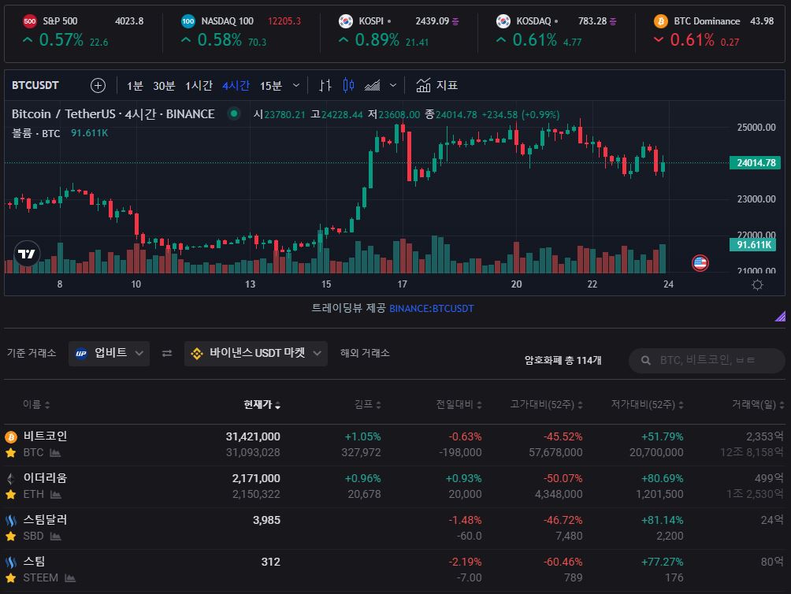Click the purple resize corner icon below chart
The width and height of the screenshot is (791, 594).
point(781,316)
